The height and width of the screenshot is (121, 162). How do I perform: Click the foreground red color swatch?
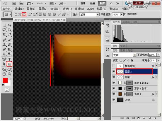[x=5, y=80]
